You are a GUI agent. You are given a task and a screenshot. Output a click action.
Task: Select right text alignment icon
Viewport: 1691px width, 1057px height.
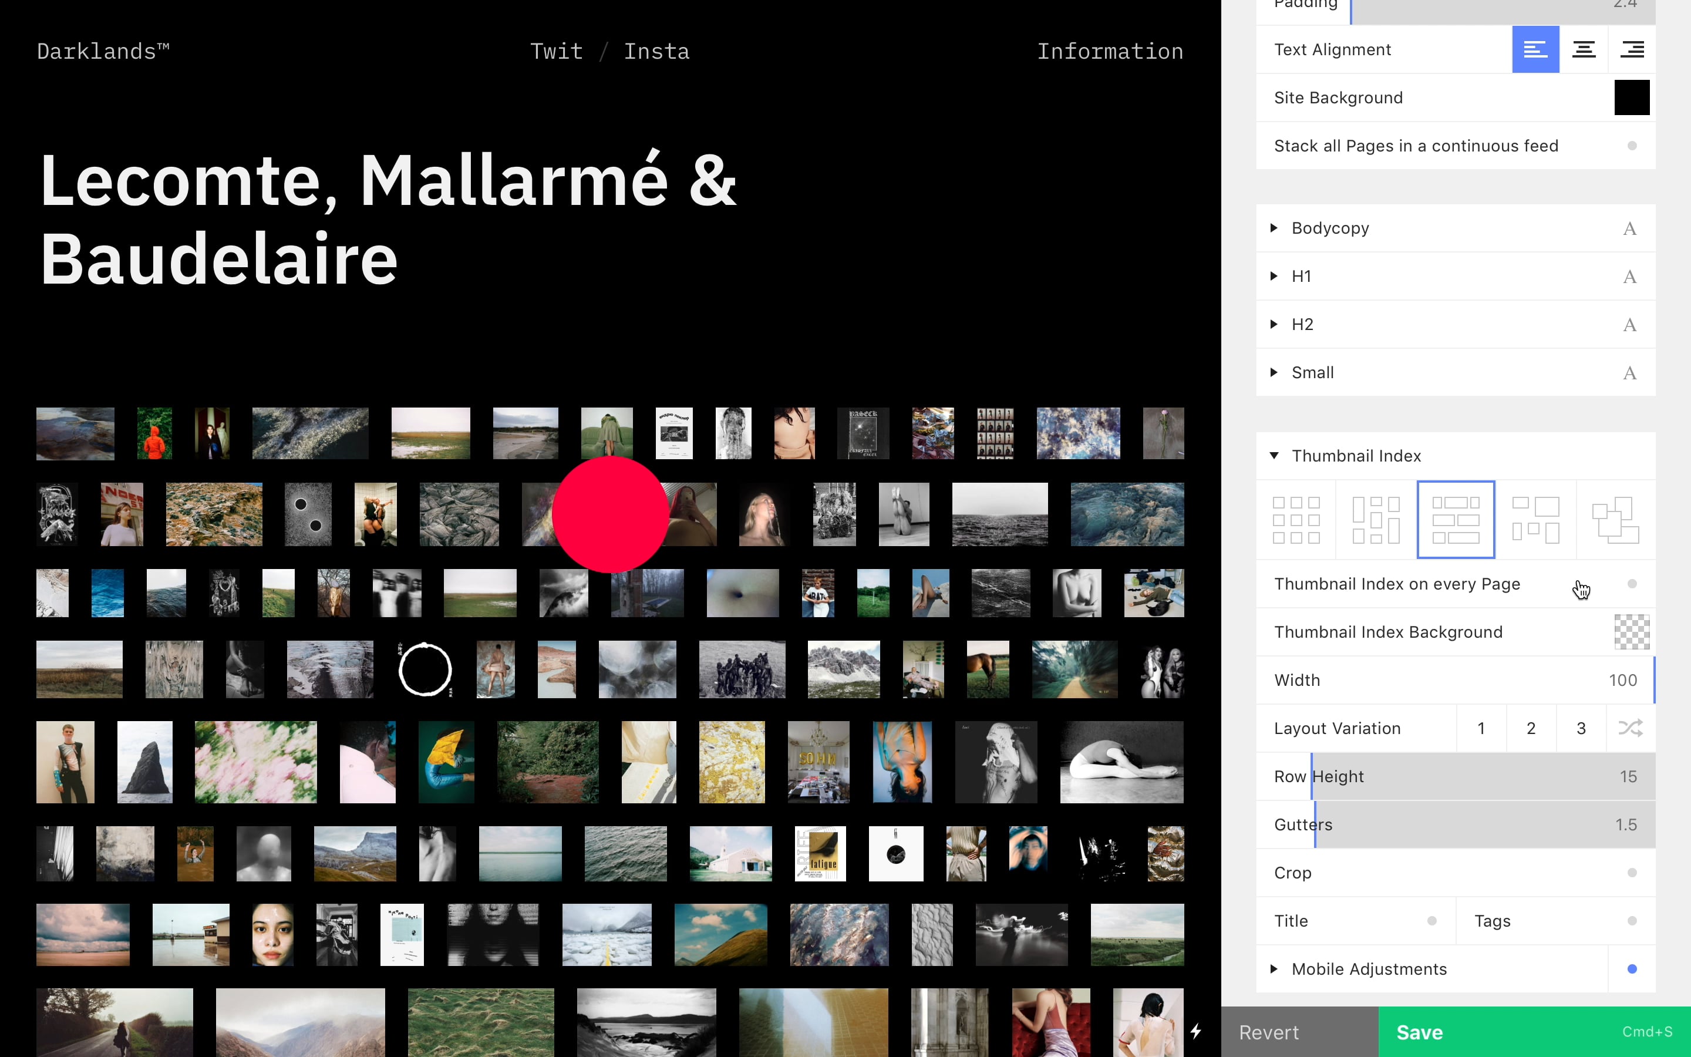pyautogui.click(x=1632, y=50)
